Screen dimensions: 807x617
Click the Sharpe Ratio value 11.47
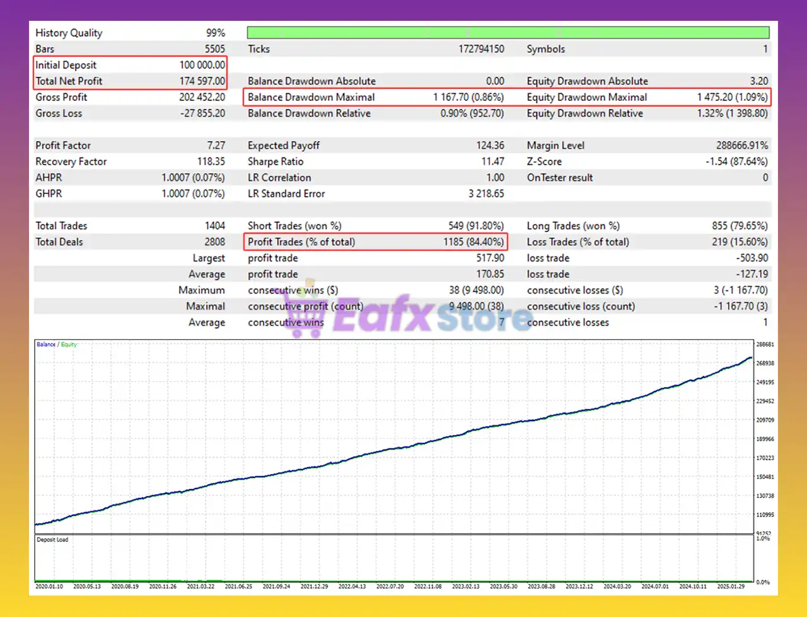tap(492, 161)
